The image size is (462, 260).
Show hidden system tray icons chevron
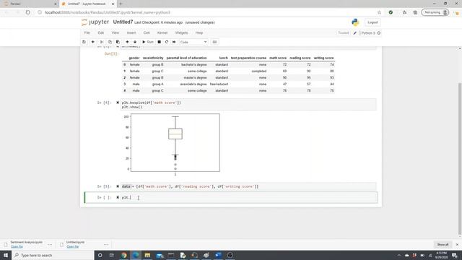399,255
